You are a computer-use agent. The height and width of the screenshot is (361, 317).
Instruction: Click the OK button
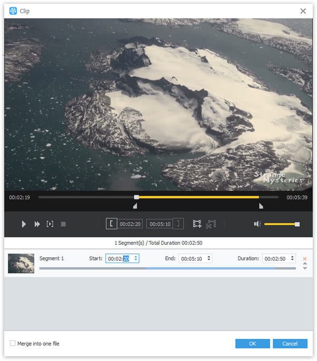pyautogui.click(x=252, y=344)
